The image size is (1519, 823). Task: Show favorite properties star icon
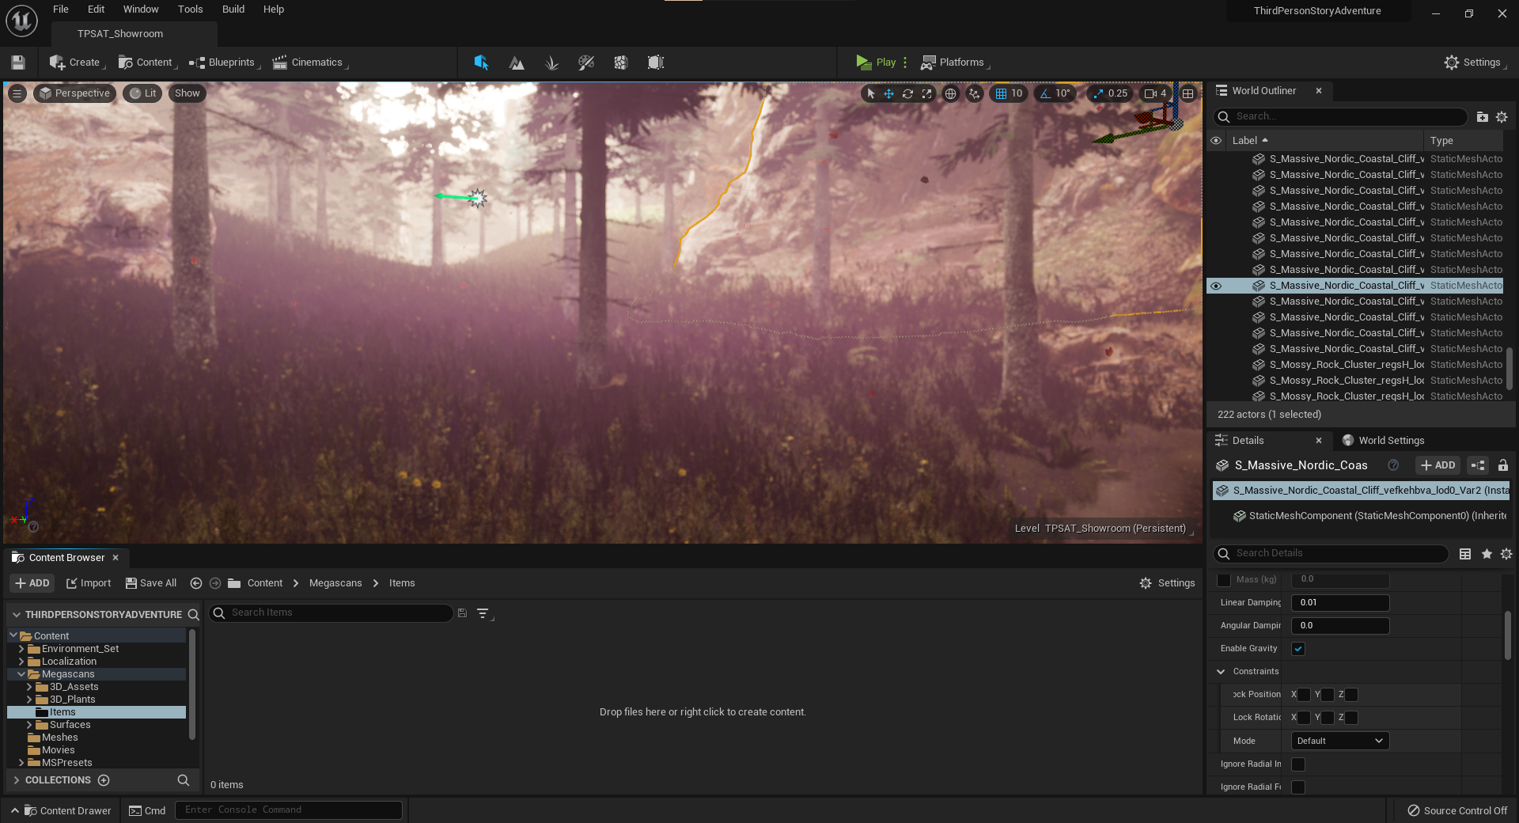pyautogui.click(x=1487, y=554)
